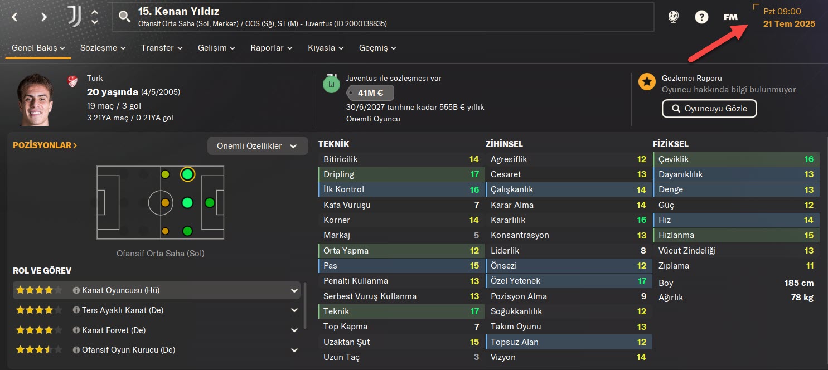This screenshot has height=370, width=828.
Task: Open the FM main menu icon
Action: [730, 17]
